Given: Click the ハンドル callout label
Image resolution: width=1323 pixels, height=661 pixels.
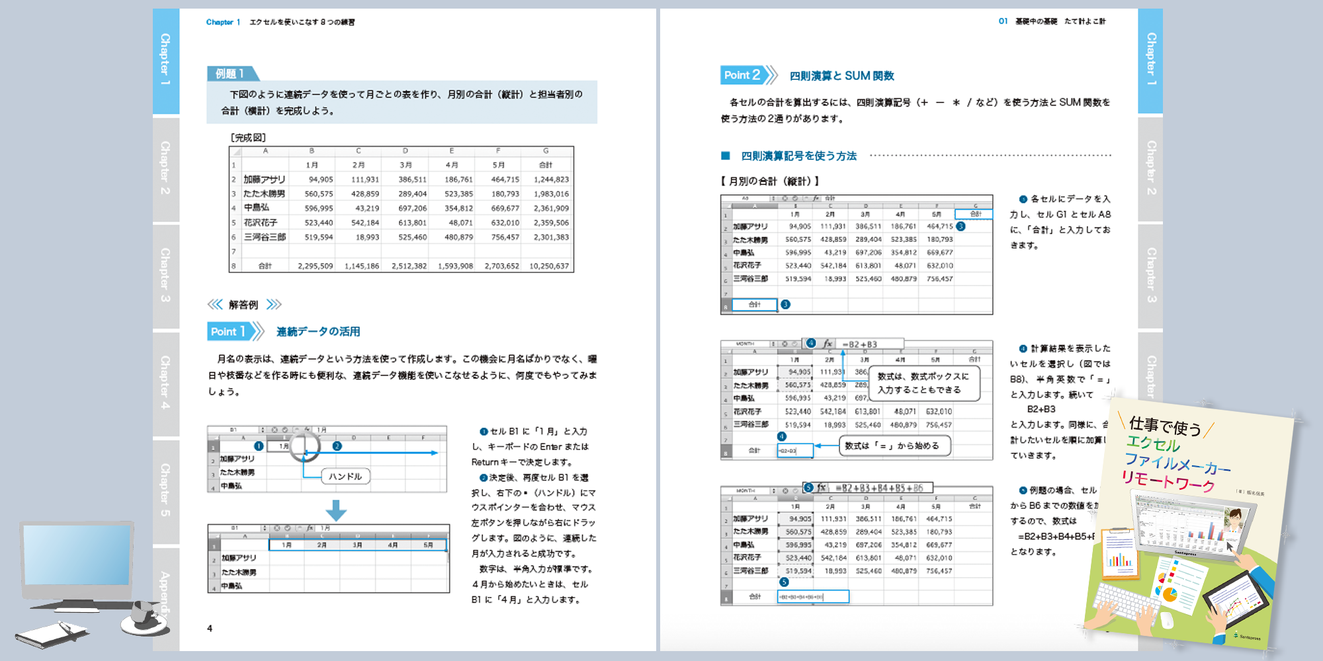Looking at the screenshot, I should point(345,477).
